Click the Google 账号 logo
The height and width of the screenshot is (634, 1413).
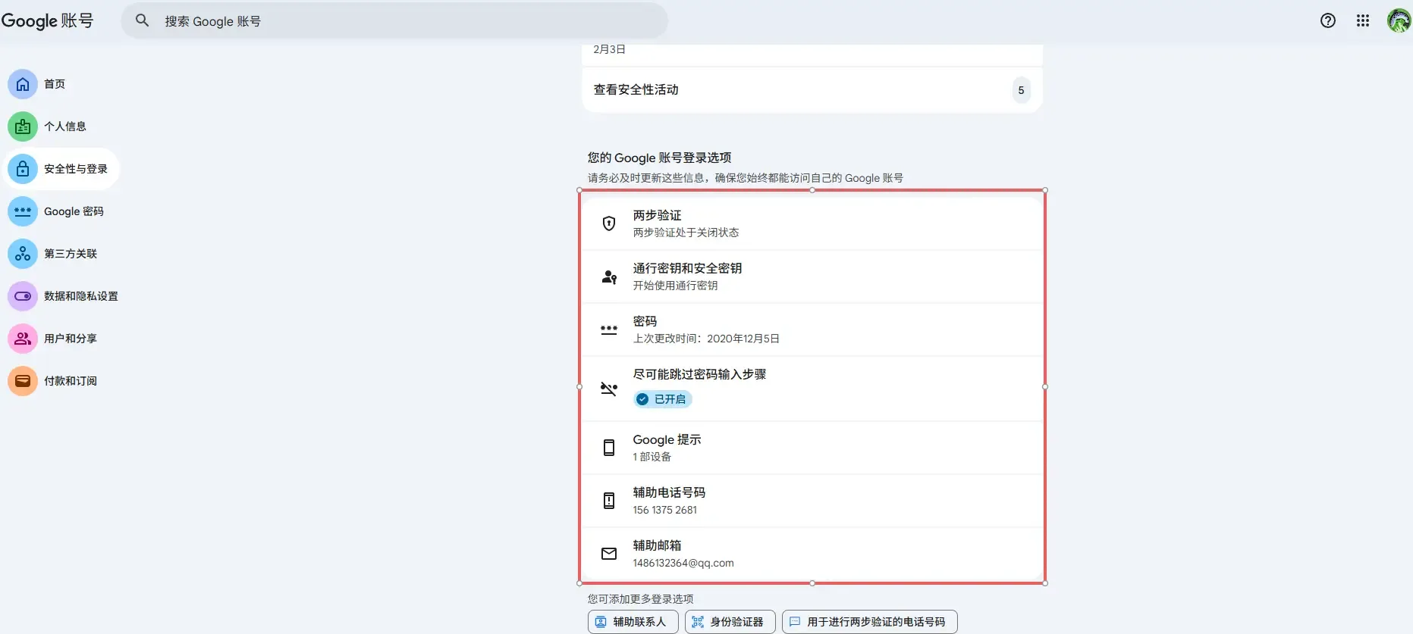[x=47, y=21]
